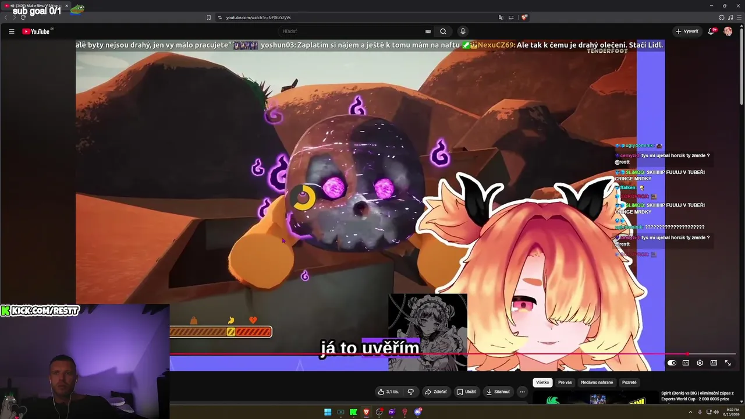Click the Stiahnuť download button
The image size is (745, 419).
(498, 392)
